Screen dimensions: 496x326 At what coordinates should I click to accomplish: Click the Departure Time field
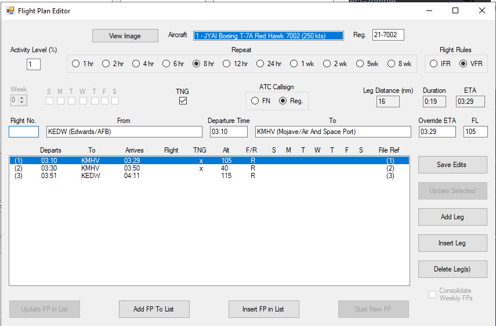tap(229, 132)
